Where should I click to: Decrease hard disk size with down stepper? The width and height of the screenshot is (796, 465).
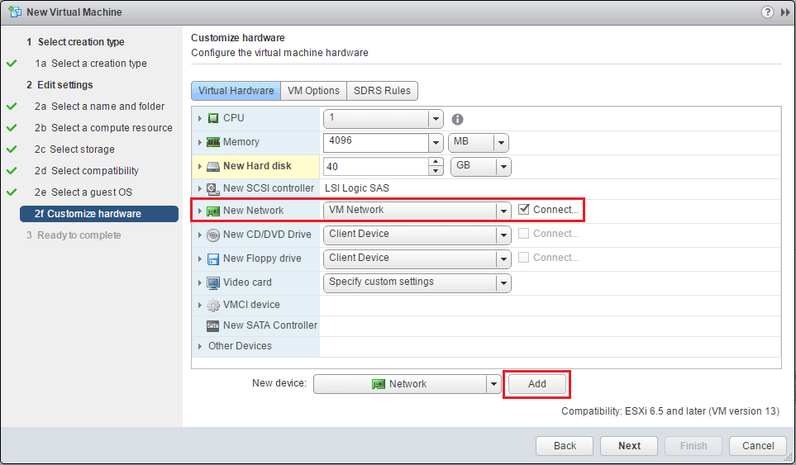tap(436, 171)
